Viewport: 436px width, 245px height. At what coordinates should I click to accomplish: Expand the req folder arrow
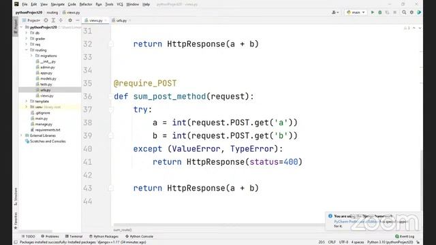point(27,44)
